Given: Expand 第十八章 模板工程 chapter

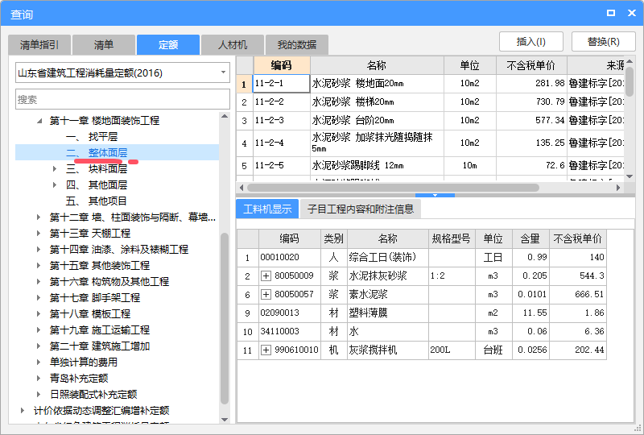Looking at the screenshot, I should (38, 313).
